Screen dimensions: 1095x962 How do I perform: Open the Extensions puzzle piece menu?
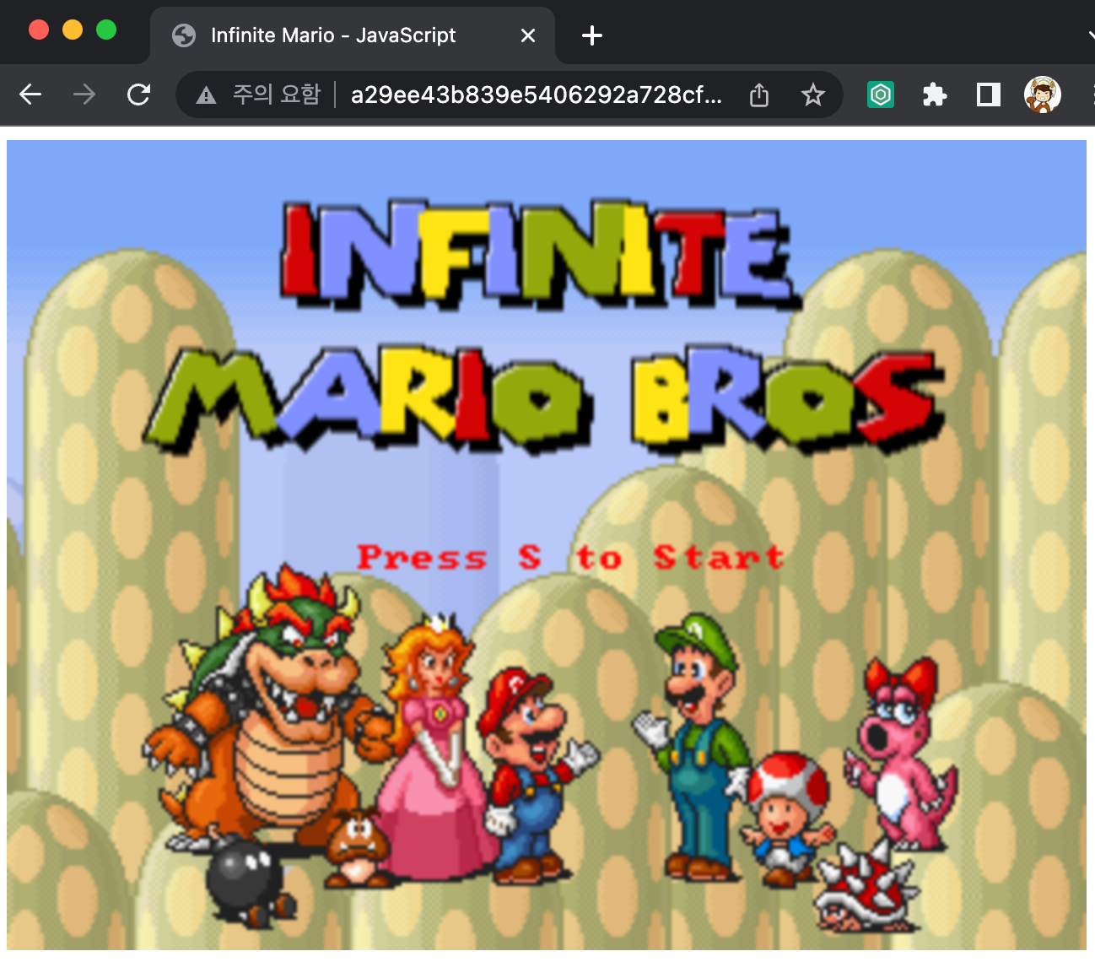pyautogui.click(x=935, y=95)
